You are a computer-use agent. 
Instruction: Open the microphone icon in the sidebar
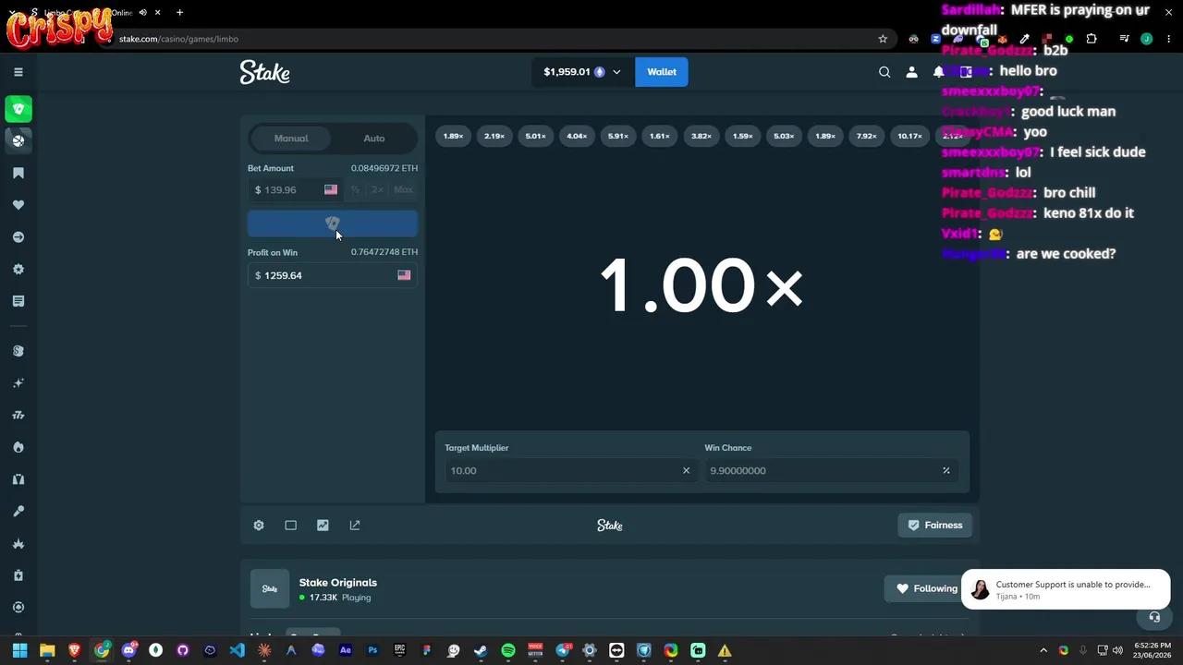(x=18, y=511)
